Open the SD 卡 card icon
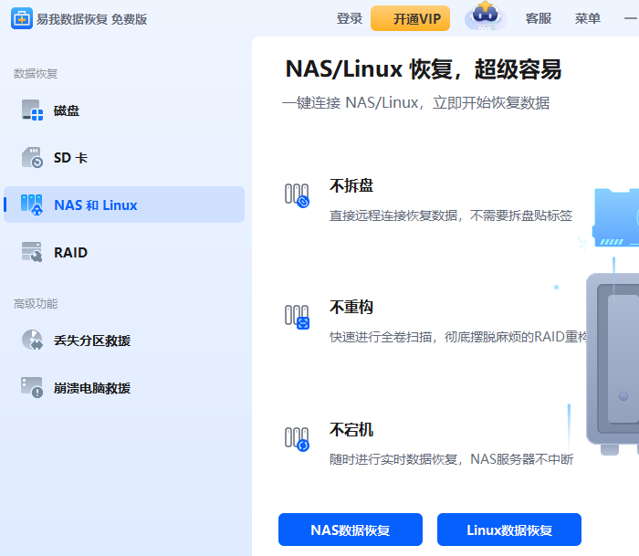 coord(32,157)
